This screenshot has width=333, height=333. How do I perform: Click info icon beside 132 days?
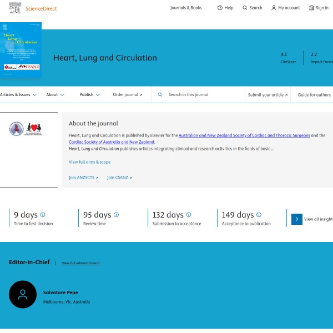tap(188, 215)
